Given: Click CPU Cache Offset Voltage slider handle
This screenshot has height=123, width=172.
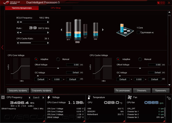Looking at the screenshot, I should tap(140, 68).
